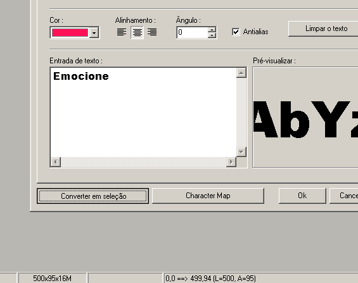Select right text alignment icon
Image resolution: width=358 pixels, height=283 pixels.
[152, 32]
